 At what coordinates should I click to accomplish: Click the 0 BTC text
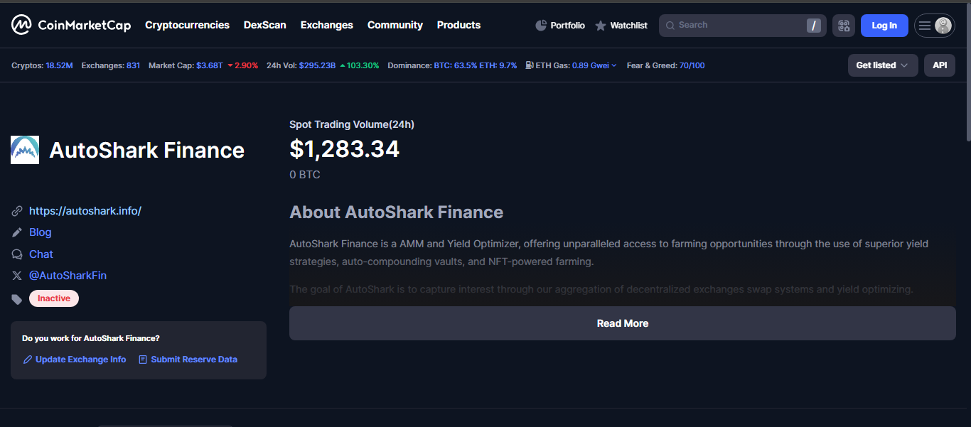[x=305, y=174]
